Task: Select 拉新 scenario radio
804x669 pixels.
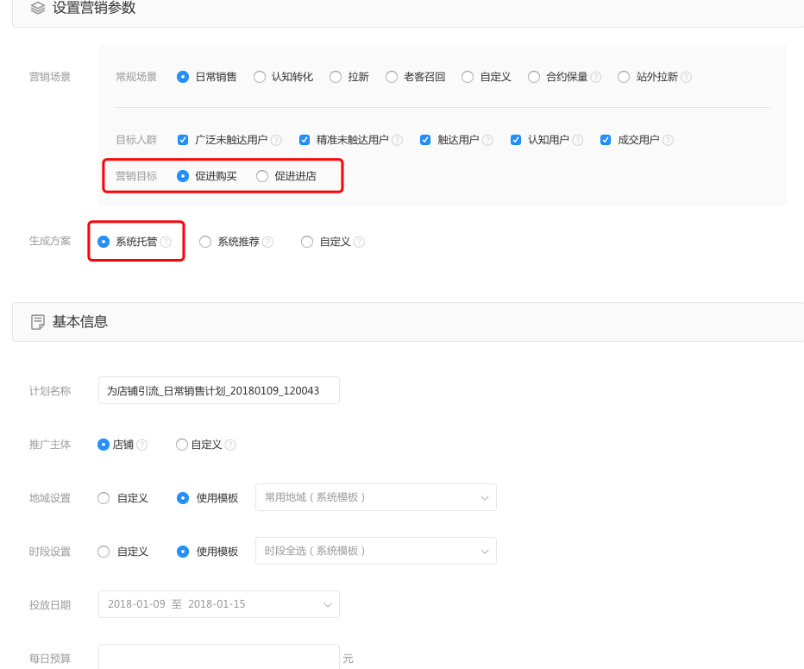Action: coord(336,77)
